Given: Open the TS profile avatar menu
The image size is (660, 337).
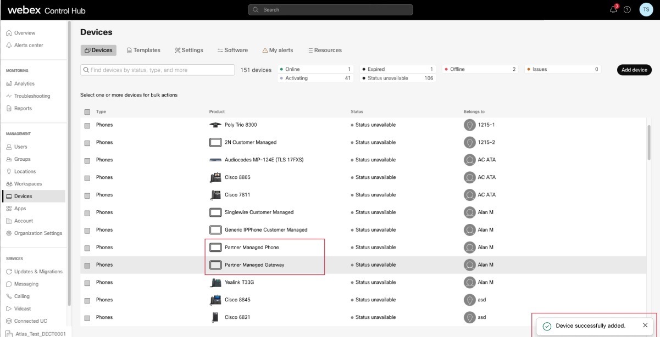Looking at the screenshot, I should [646, 9].
